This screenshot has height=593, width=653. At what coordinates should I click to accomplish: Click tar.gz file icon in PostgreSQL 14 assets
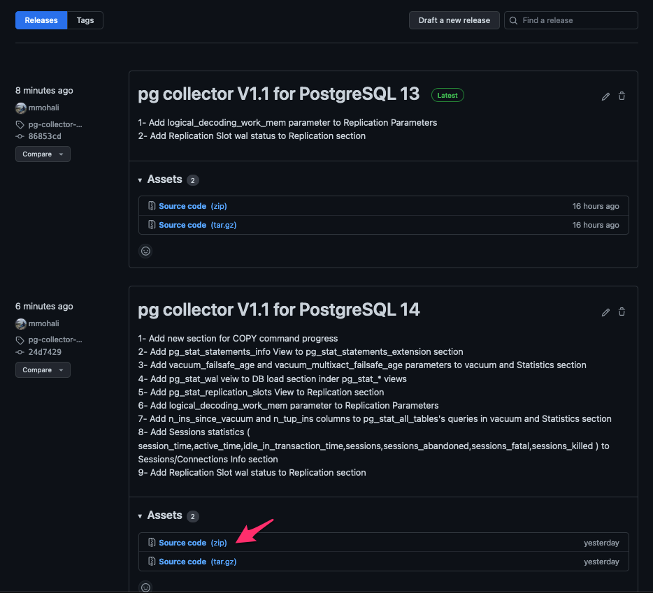(x=152, y=562)
